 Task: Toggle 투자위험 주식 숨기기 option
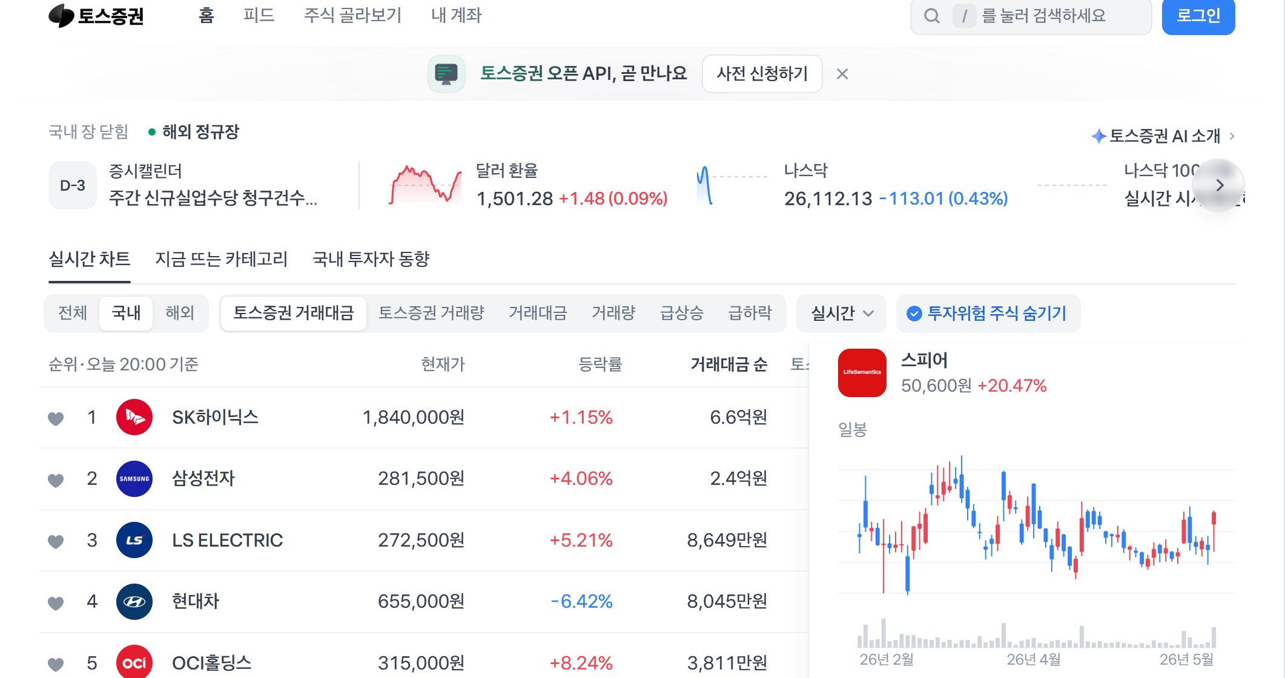pos(988,313)
